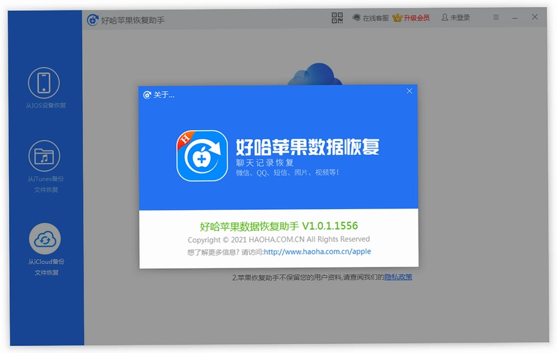Click the small icon in About dialog title
The width and height of the screenshot is (557, 353).
(147, 95)
